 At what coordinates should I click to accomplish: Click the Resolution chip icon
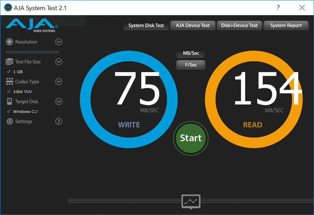coord(9,42)
